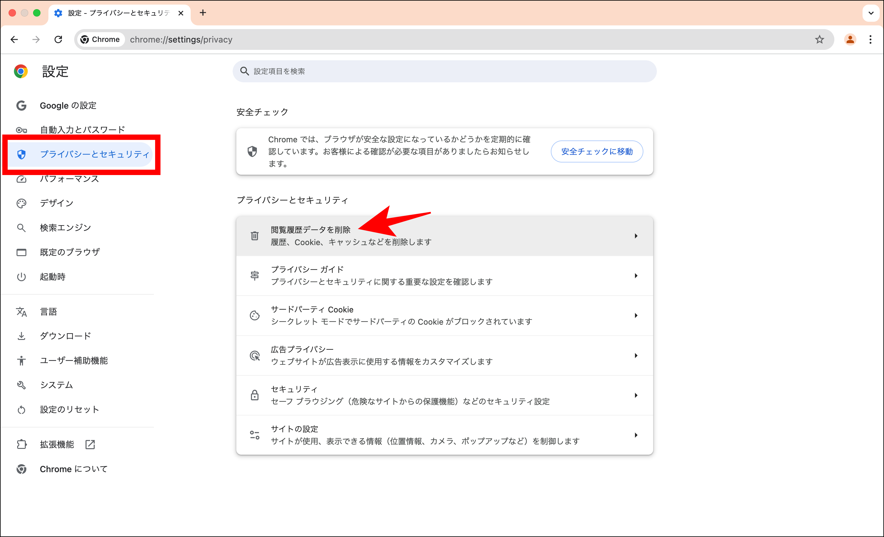Click the browser window icon for 既定のブラウザ
The width and height of the screenshot is (884, 537).
pos(21,252)
